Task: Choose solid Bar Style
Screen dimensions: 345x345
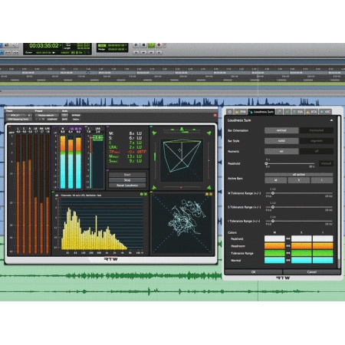Action: point(281,141)
